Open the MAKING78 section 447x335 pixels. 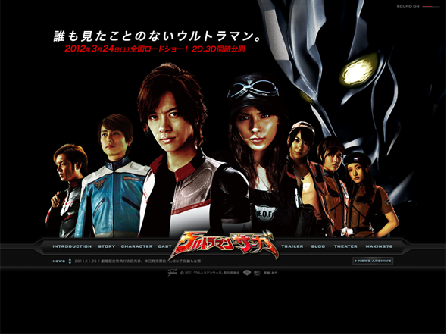pyautogui.click(x=379, y=246)
